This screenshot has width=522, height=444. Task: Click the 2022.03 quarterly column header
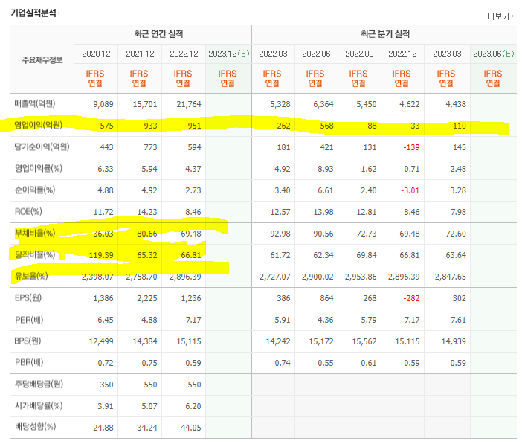click(273, 54)
